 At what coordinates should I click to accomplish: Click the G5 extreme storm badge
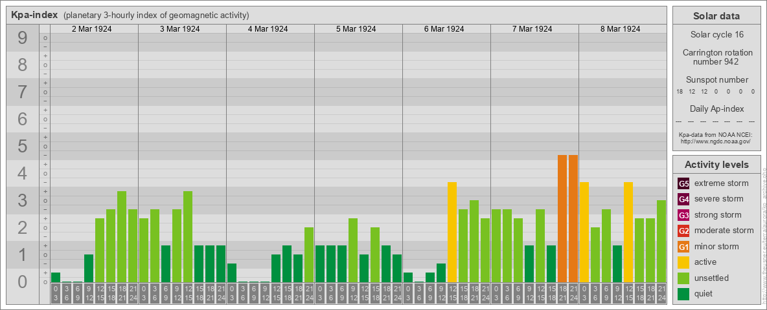click(x=683, y=183)
